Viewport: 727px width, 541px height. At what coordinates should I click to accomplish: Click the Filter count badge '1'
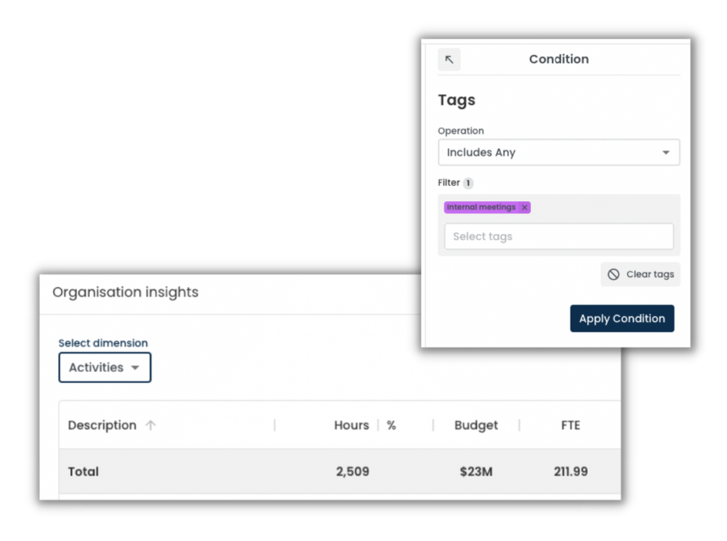468,183
